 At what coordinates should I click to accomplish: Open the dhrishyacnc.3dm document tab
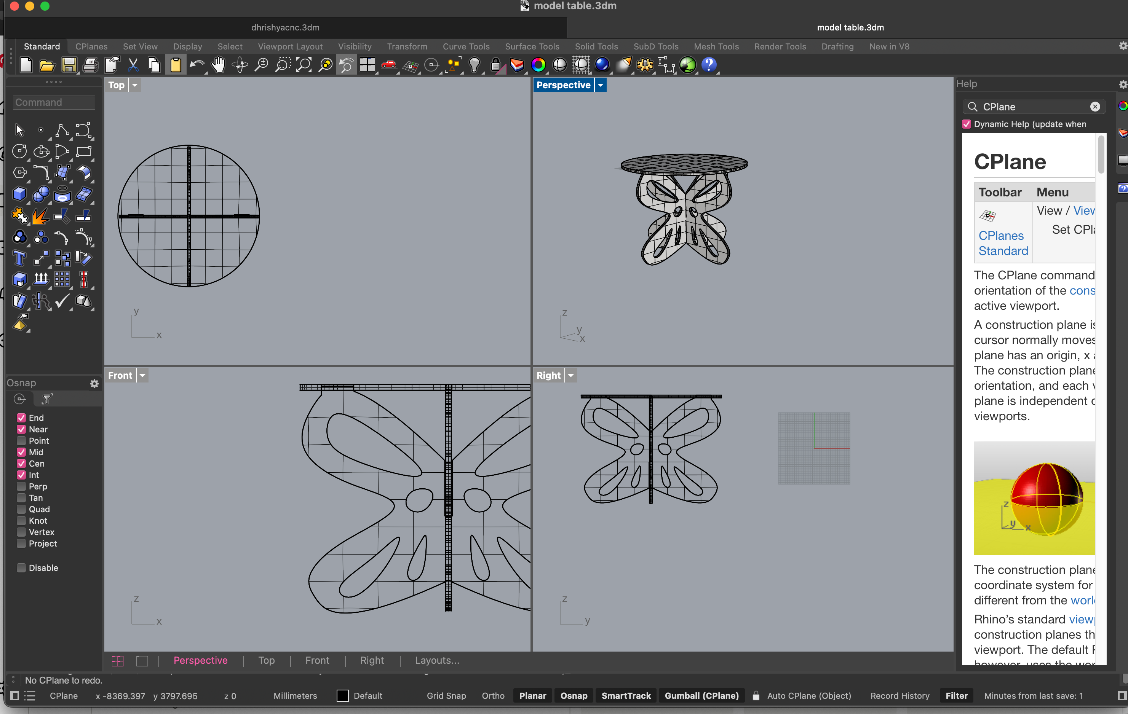point(285,27)
